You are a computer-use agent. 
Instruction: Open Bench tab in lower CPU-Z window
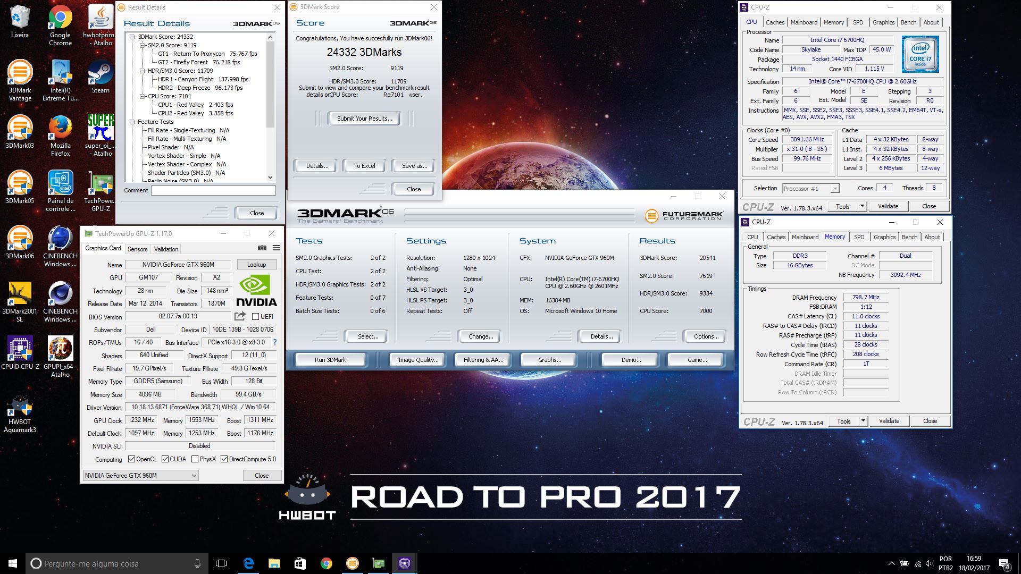tap(909, 237)
